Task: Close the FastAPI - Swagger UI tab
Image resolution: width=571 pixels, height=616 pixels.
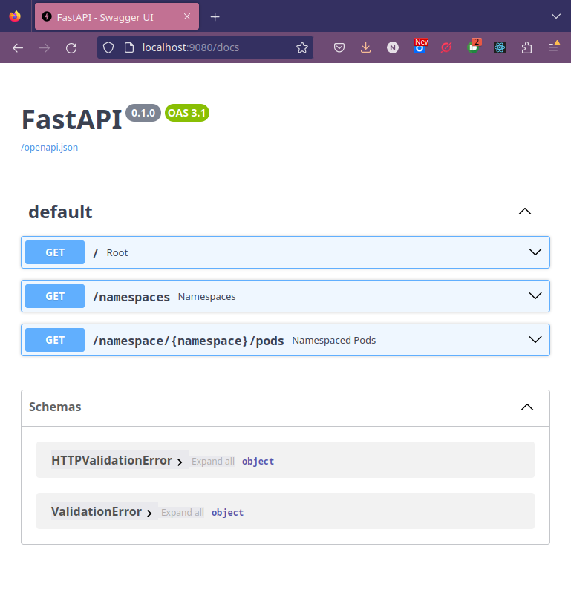Action: tap(187, 16)
